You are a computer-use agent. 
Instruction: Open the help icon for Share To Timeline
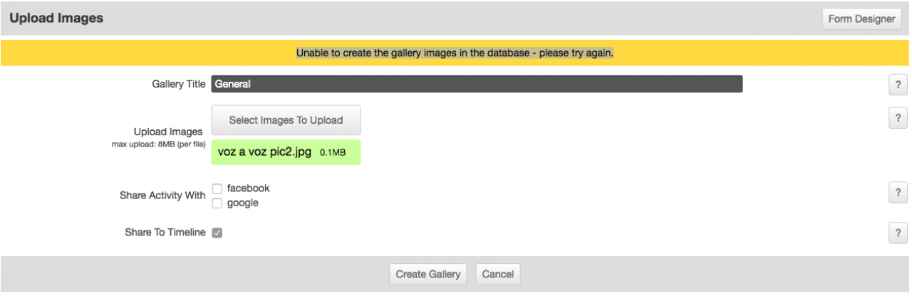coord(898,233)
